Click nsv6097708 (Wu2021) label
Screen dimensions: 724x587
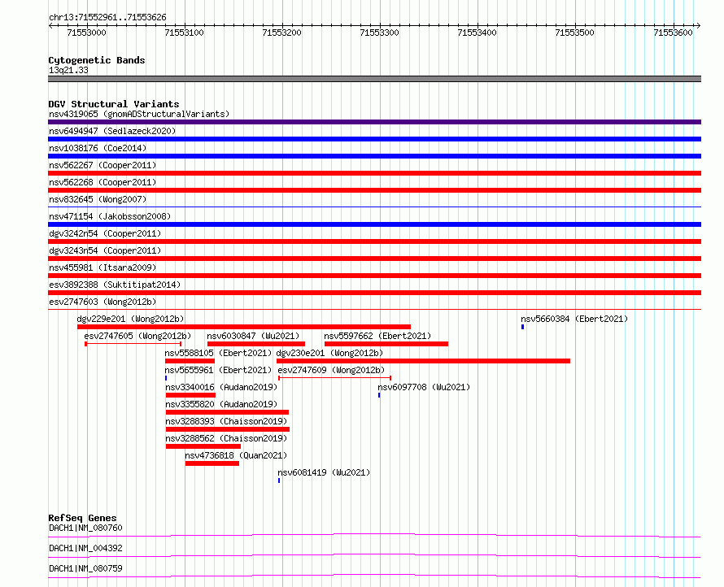[x=424, y=387]
